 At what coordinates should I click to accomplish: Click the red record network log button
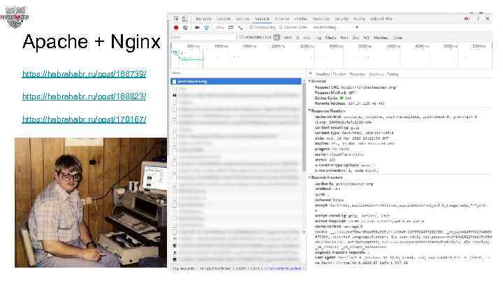[x=176, y=27]
